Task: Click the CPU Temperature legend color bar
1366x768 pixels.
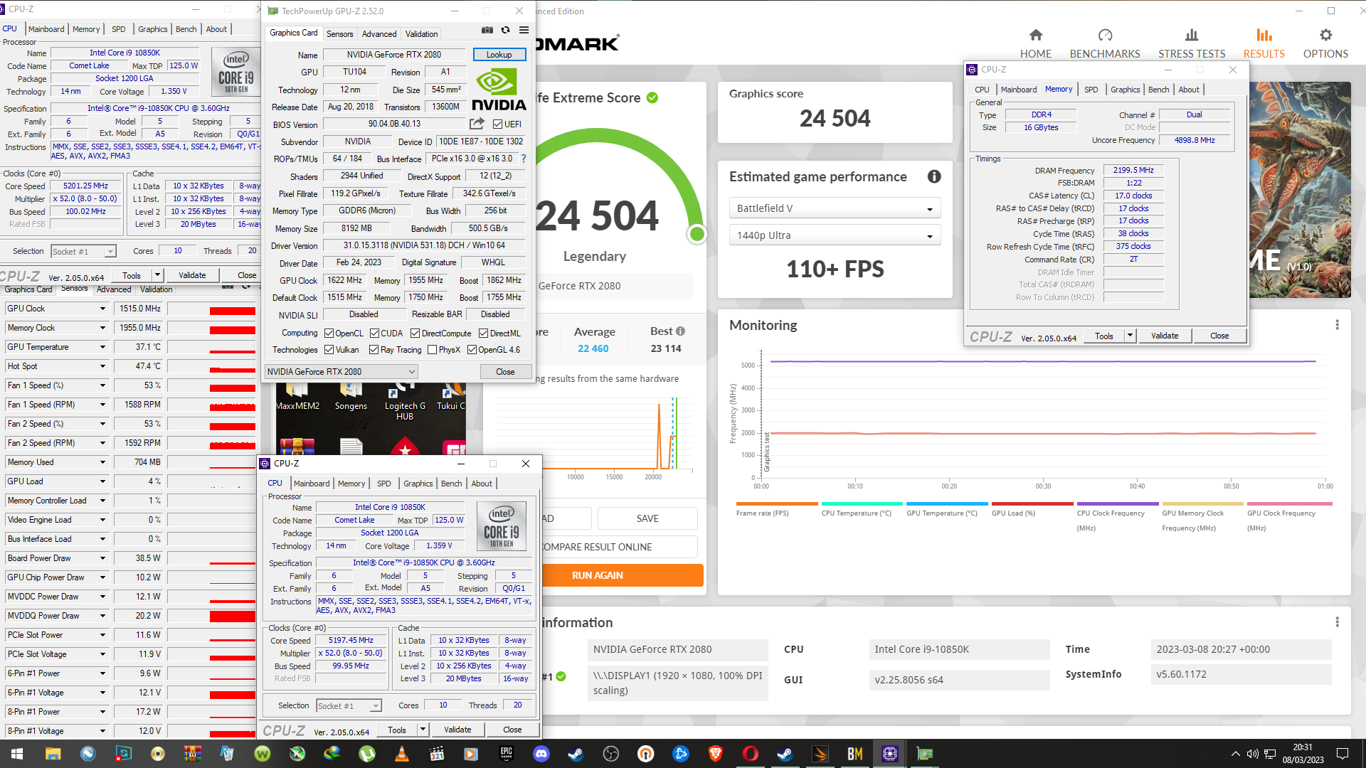Action: pyautogui.click(x=862, y=503)
